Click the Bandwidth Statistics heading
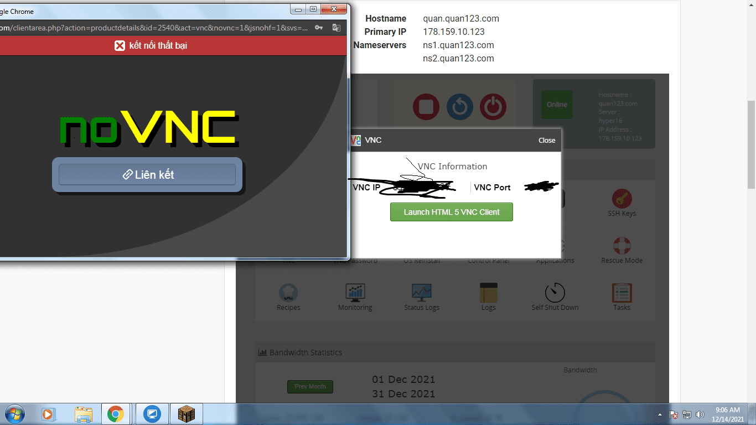Image resolution: width=756 pixels, height=425 pixels. click(305, 353)
